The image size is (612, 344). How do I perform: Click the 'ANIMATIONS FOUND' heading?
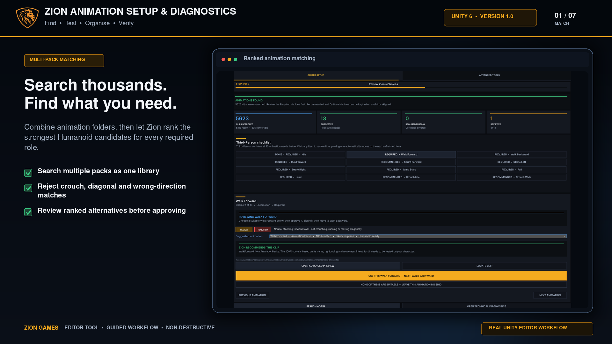pyautogui.click(x=249, y=100)
